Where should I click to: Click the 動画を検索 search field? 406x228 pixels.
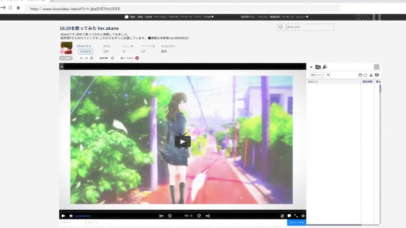tap(310, 27)
